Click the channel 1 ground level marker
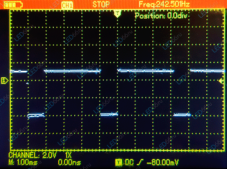Viewport: 227px width, 169px height. point(5,81)
